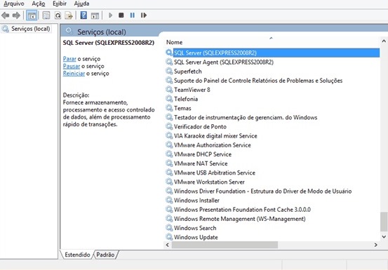The image size is (388, 270).
Task: Select VMware Workstation Server
Action: point(272,182)
